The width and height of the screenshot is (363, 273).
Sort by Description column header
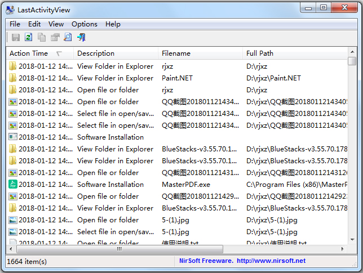pyautogui.click(x=96, y=53)
